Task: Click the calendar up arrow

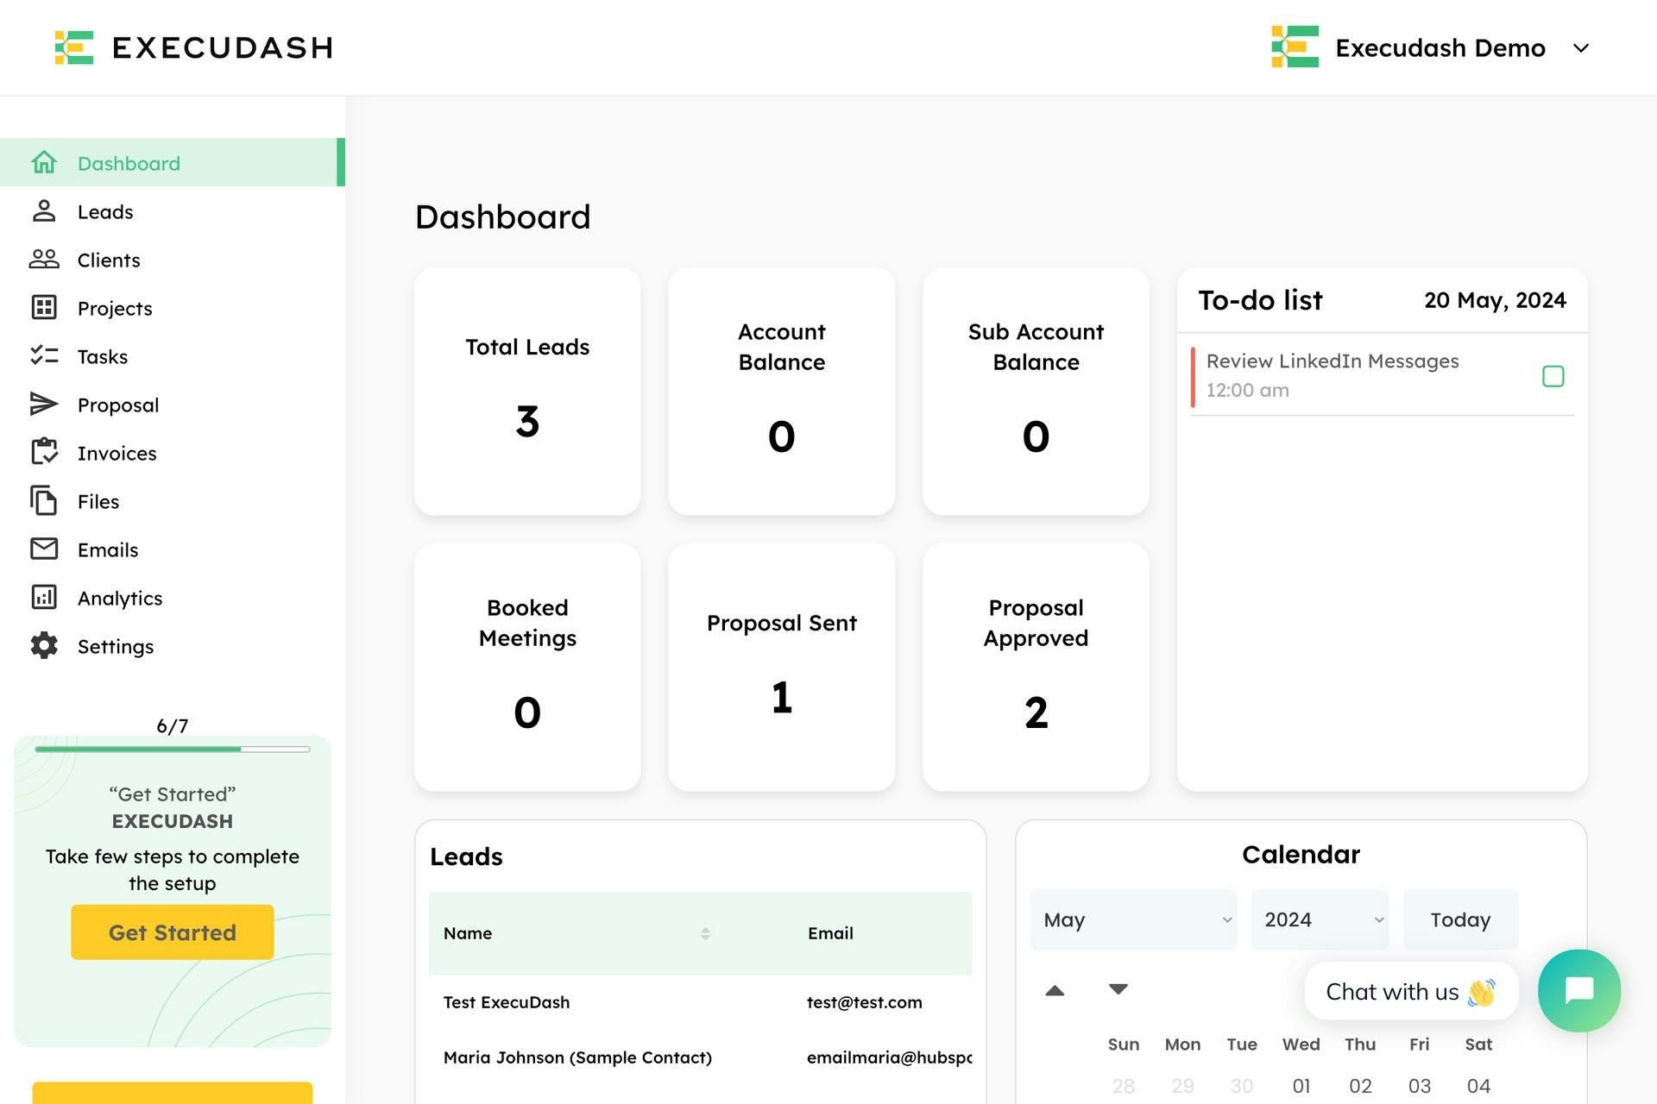Action: tap(1054, 990)
